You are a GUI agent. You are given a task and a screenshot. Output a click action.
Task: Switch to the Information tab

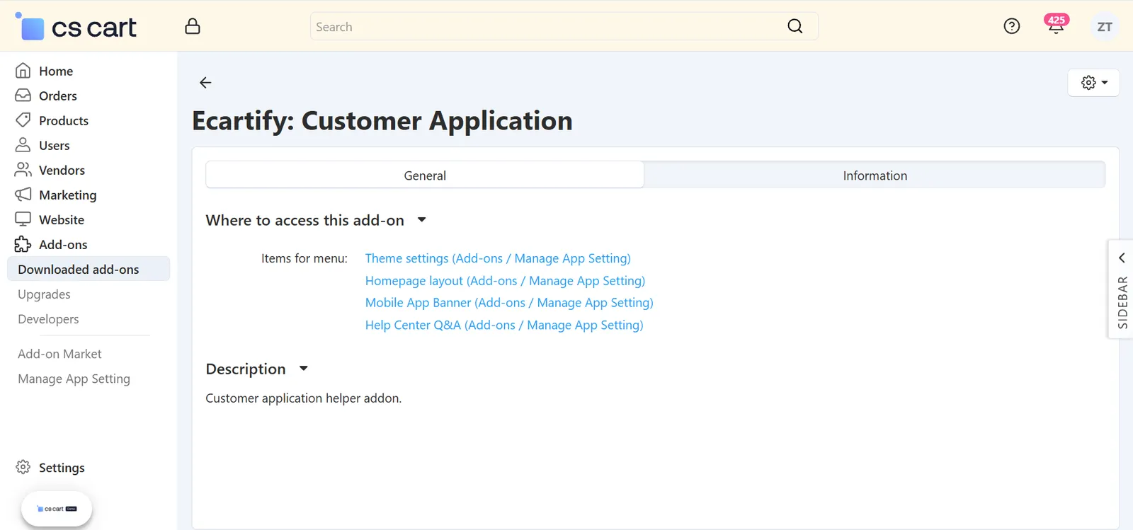tap(875, 175)
